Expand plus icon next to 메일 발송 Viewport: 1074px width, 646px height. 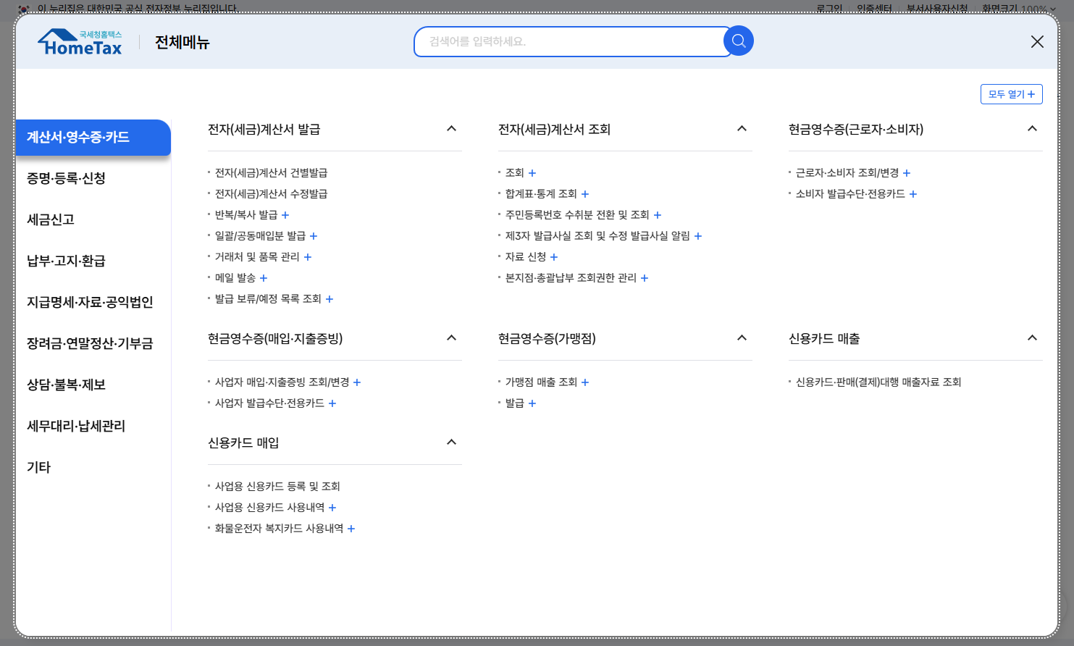(264, 278)
